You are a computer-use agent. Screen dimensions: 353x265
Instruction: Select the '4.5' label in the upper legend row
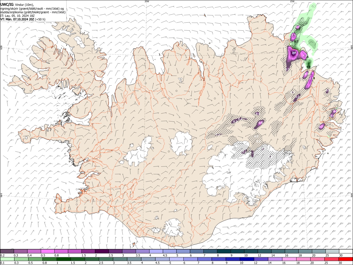click(165, 255)
